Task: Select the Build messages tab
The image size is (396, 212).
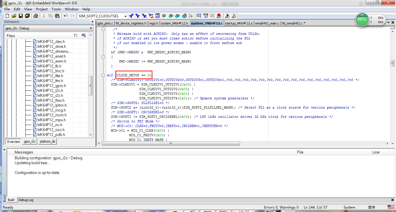Action: click(11, 200)
